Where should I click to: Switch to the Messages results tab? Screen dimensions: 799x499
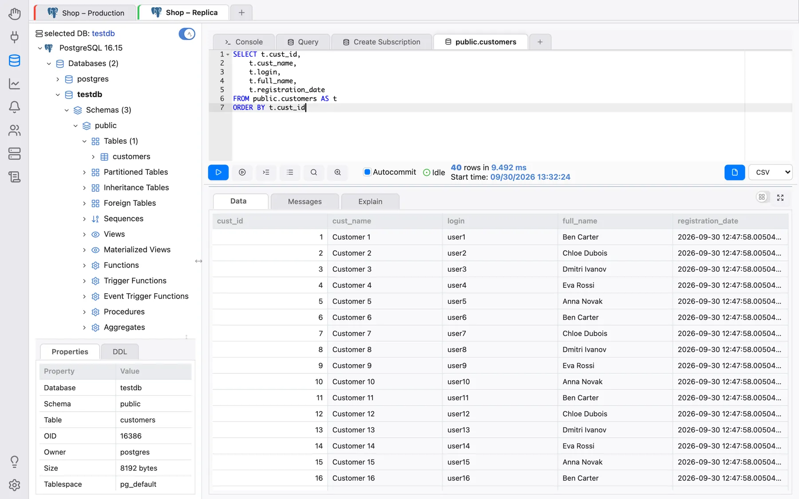pos(305,201)
